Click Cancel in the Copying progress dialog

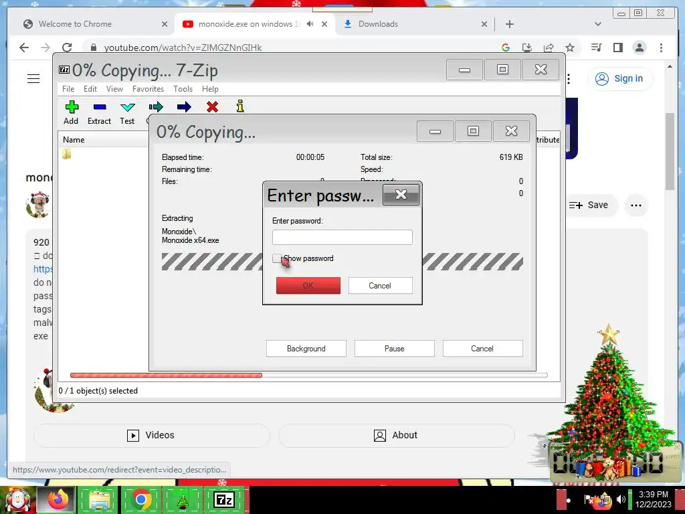pos(482,348)
